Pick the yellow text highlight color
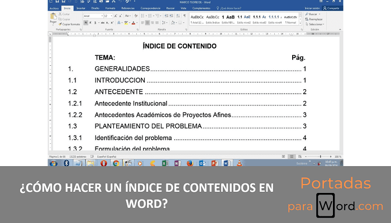391x223 pixels. coord(126,23)
